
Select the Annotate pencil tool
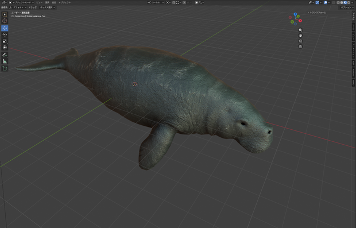[x=5, y=55]
